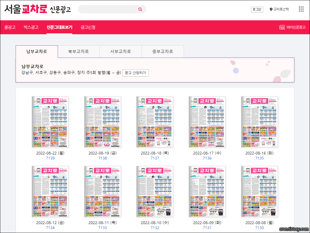Click the 광고 신청하기 button
The height and width of the screenshot is (233, 310).
tap(135, 73)
